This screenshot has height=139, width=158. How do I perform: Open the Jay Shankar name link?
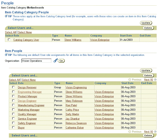pos(73,119)
